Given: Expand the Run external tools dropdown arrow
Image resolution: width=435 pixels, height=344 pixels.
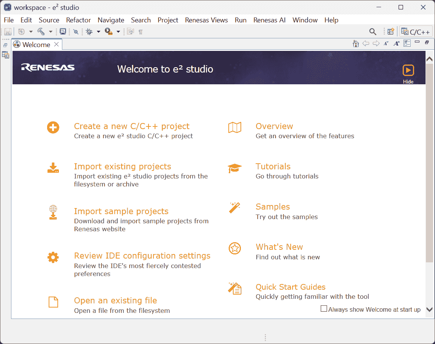Looking at the screenshot, I should pos(118,32).
